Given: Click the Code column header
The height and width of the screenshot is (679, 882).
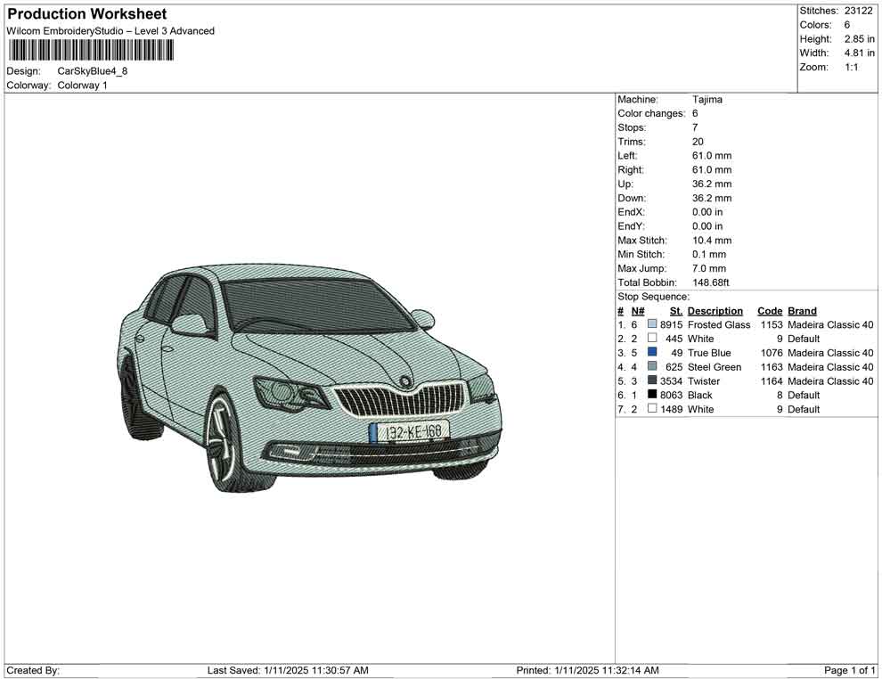Looking at the screenshot, I should click(x=769, y=311).
